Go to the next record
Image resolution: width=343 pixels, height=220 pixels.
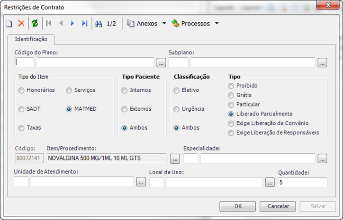click(x=72, y=23)
